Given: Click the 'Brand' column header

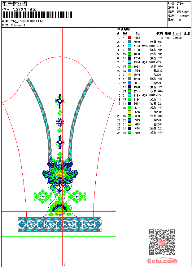Looking at the screenshot, I should coord(177,34).
